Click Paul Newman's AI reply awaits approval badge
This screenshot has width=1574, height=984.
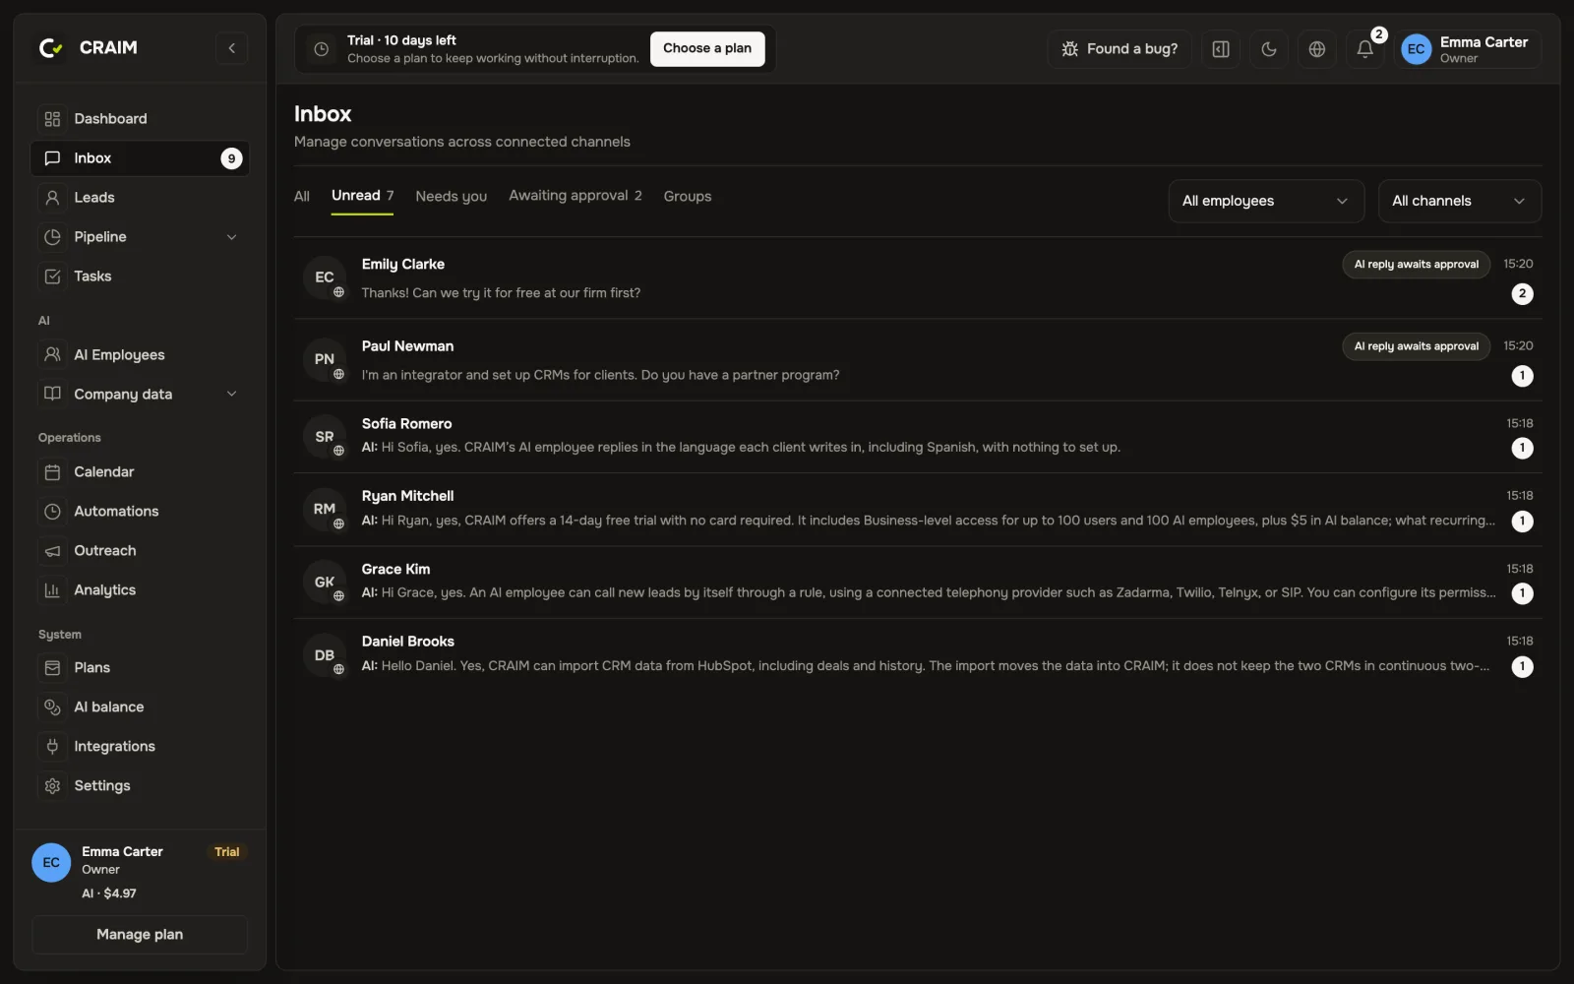(x=1416, y=346)
